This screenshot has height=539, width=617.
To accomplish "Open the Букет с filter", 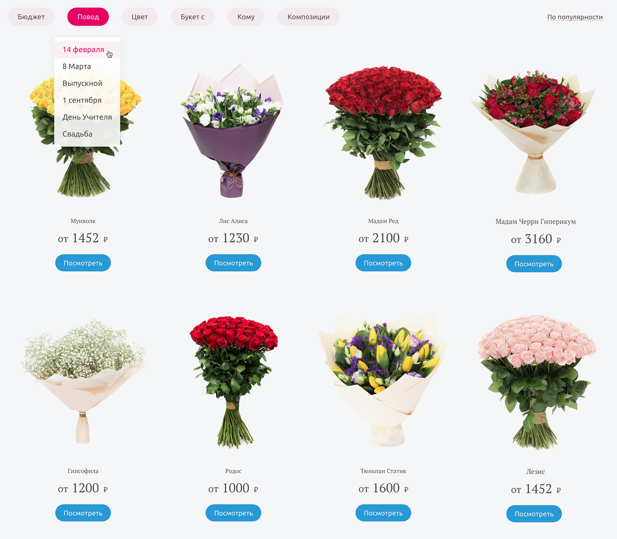I will (x=192, y=17).
